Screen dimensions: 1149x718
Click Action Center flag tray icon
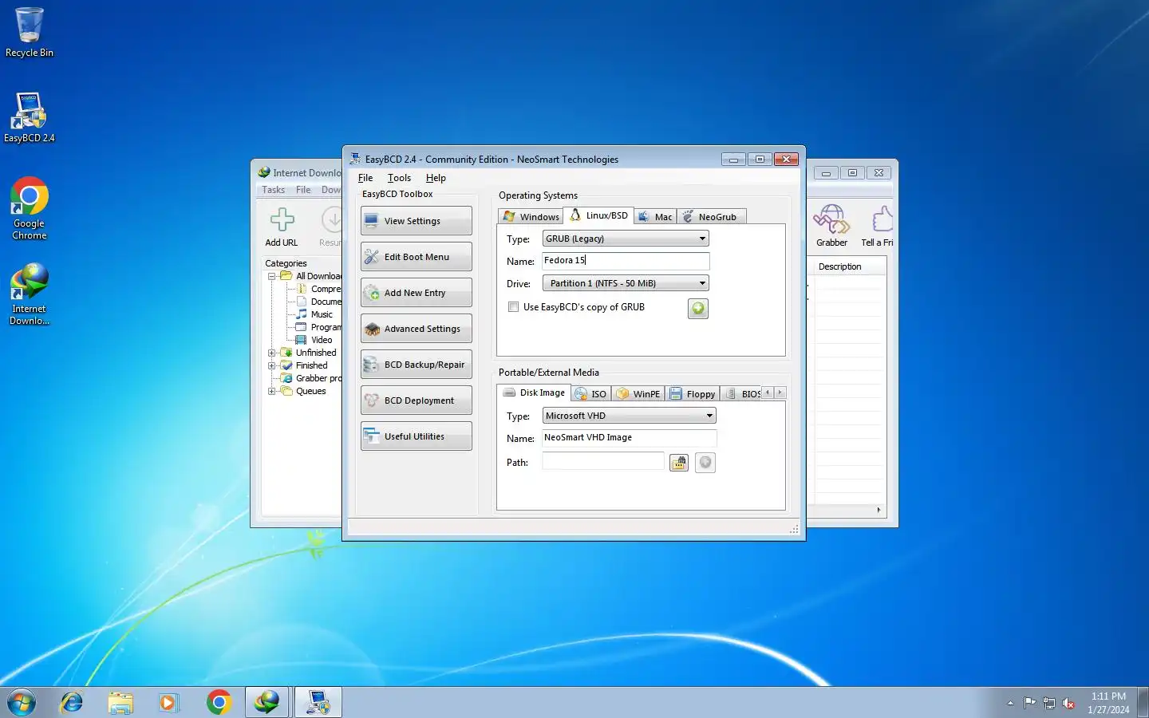pos(1030,703)
